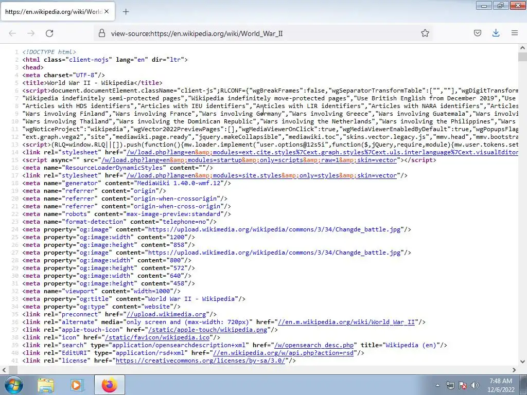Viewport: 527px width, 395px height.
Task: Open the creativecommons.org by-sa/3.0 link
Action: pyautogui.click(x=200, y=361)
